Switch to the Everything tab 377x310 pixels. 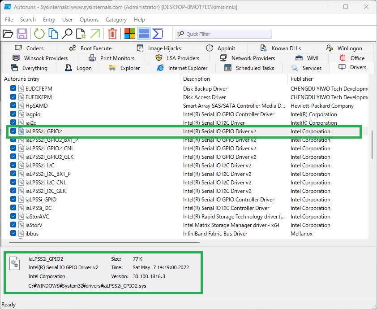pos(30,68)
